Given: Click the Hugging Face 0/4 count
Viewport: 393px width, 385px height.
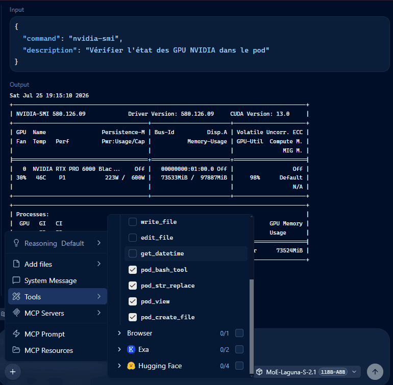Looking at the screenshot, I should click(225, 366).
